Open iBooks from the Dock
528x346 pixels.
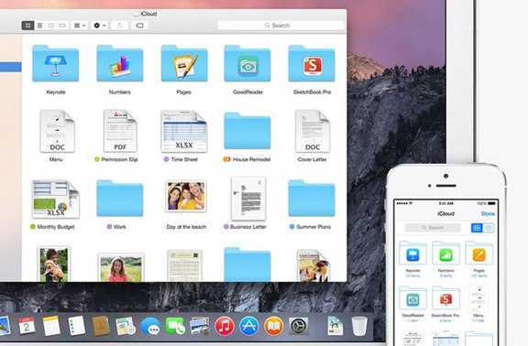(x=274, y=326)
